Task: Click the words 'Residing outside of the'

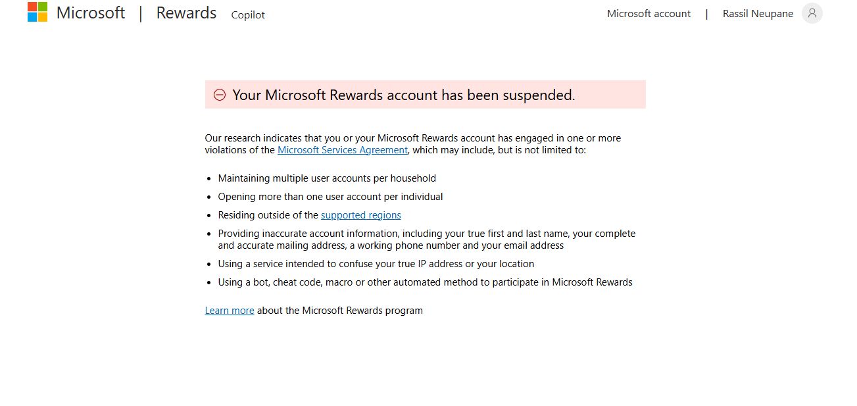Action: click(x=268, y=215)
